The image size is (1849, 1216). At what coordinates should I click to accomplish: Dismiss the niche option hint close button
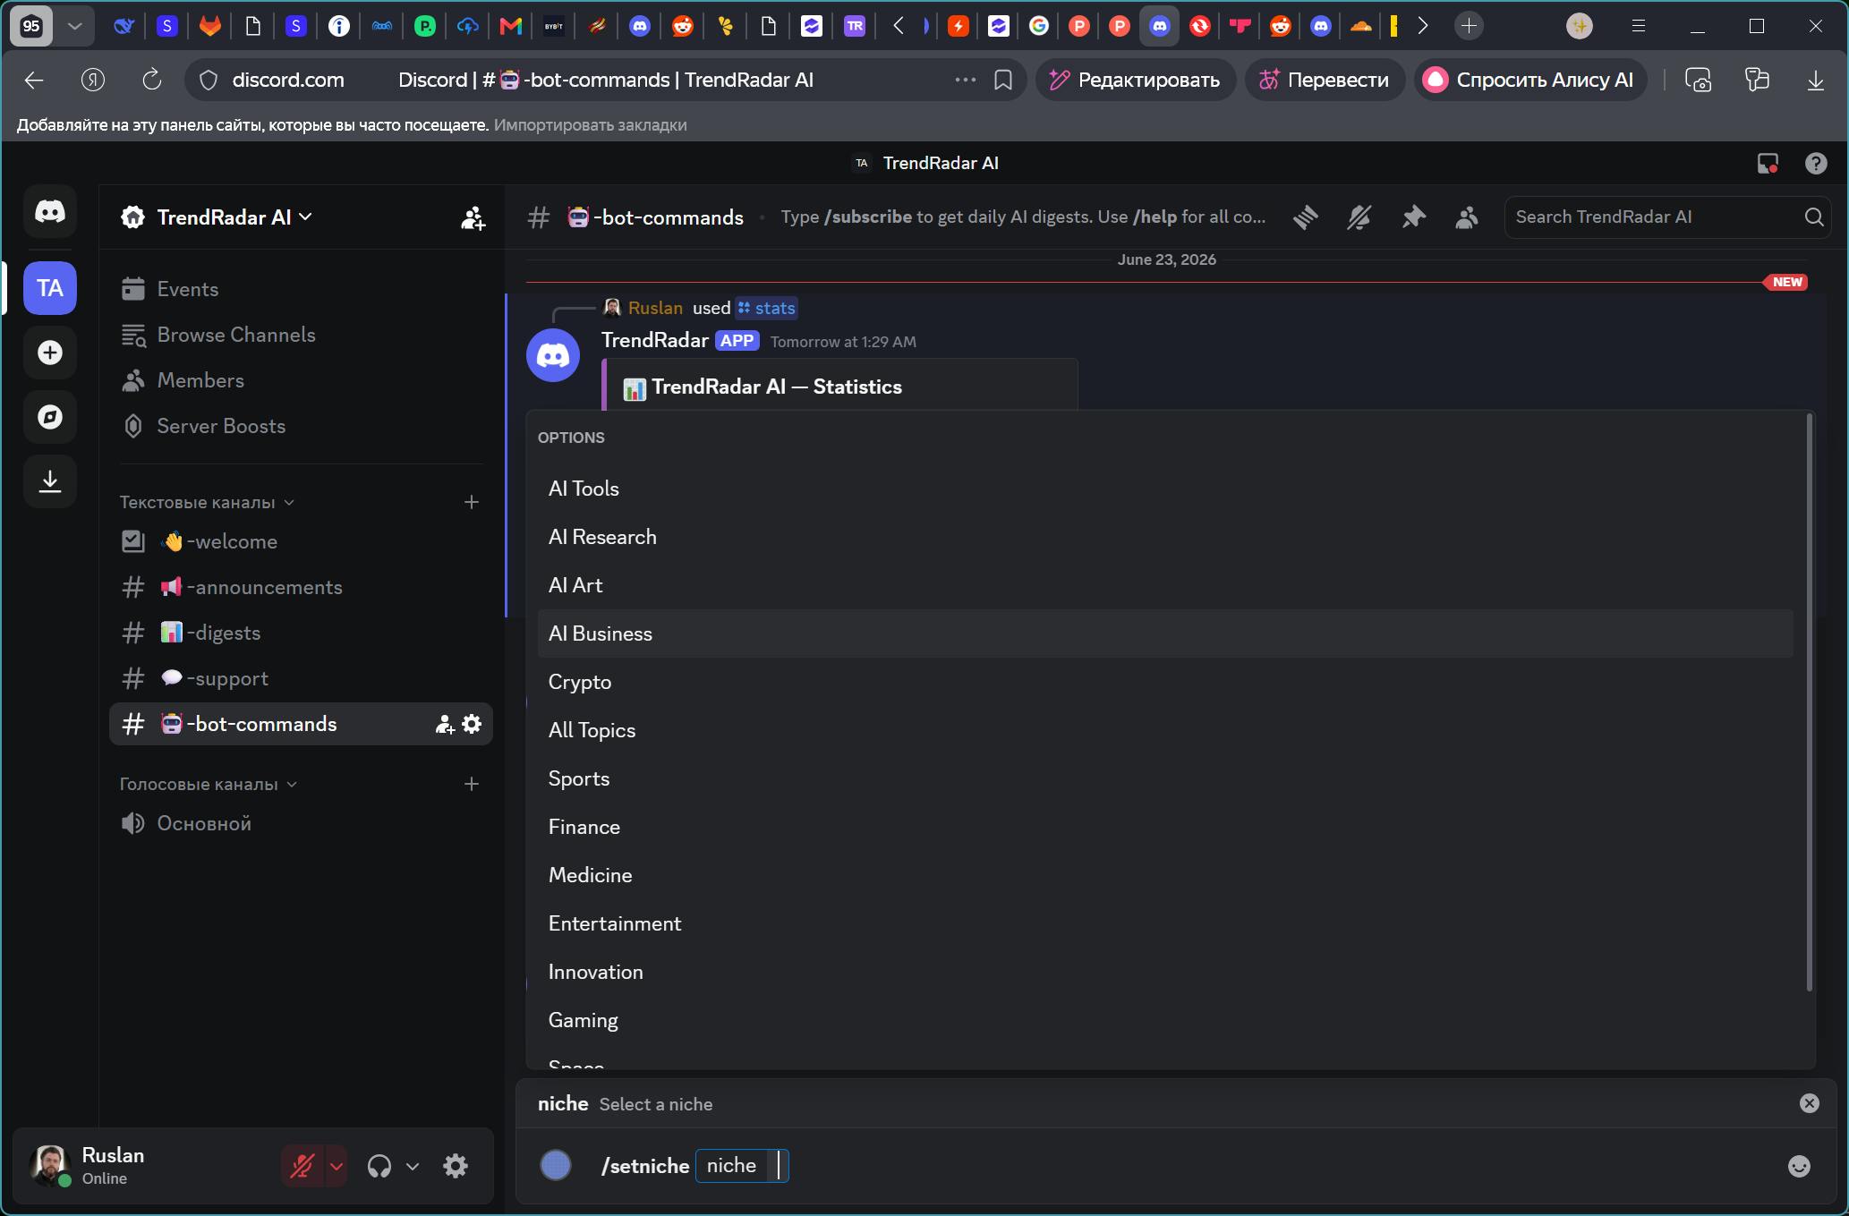[x=1810, y=1103]
